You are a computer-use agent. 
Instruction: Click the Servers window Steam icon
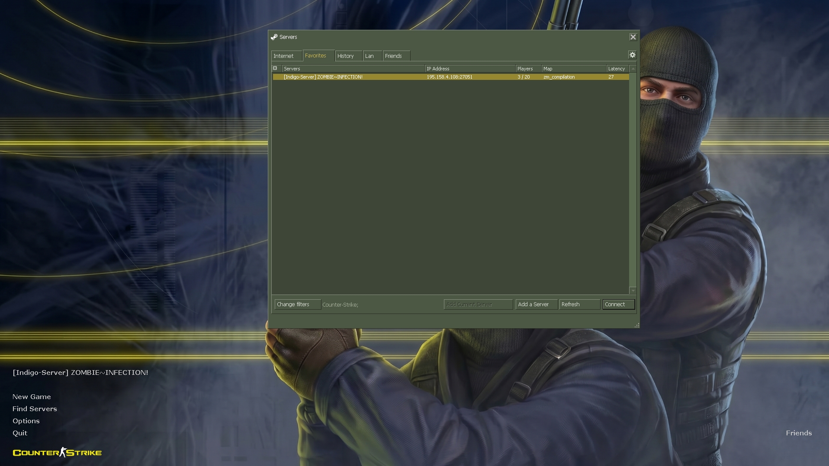pos(274,37)
